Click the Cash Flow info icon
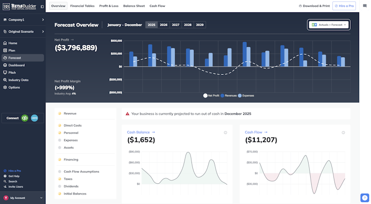 [x=343, y=133]
